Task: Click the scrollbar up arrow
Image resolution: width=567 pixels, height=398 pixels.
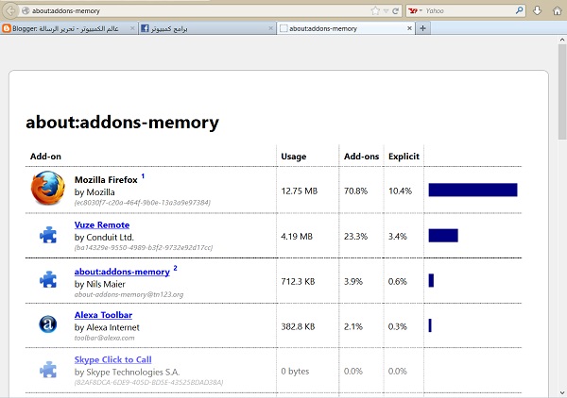Action: (x=562, y=40)
